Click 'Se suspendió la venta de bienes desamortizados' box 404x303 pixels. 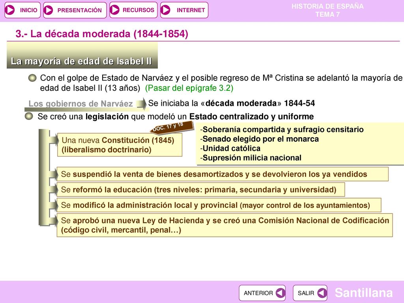tap(223, 174)
